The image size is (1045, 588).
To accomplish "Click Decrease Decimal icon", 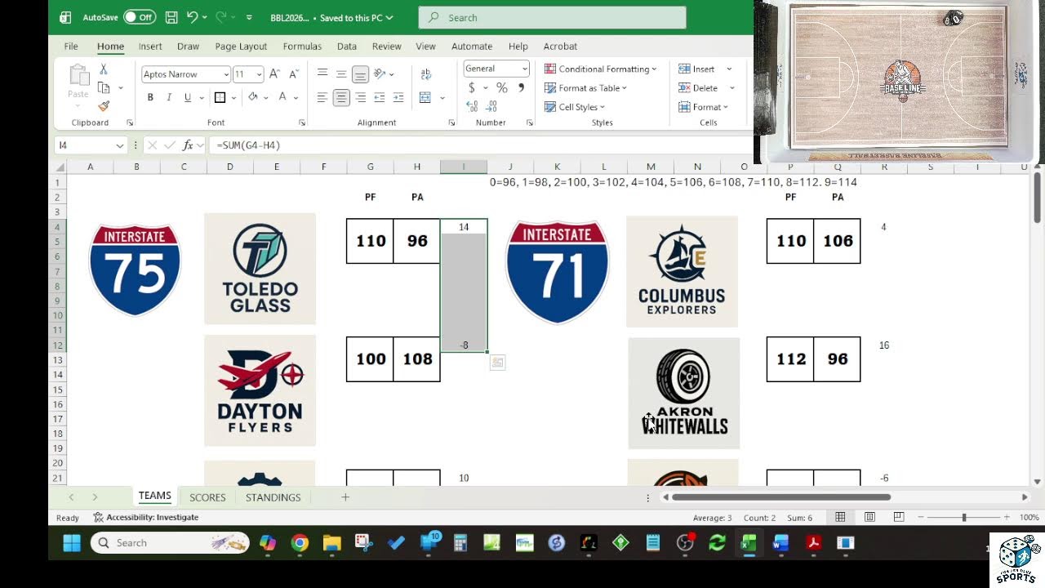I will point(491,106).
